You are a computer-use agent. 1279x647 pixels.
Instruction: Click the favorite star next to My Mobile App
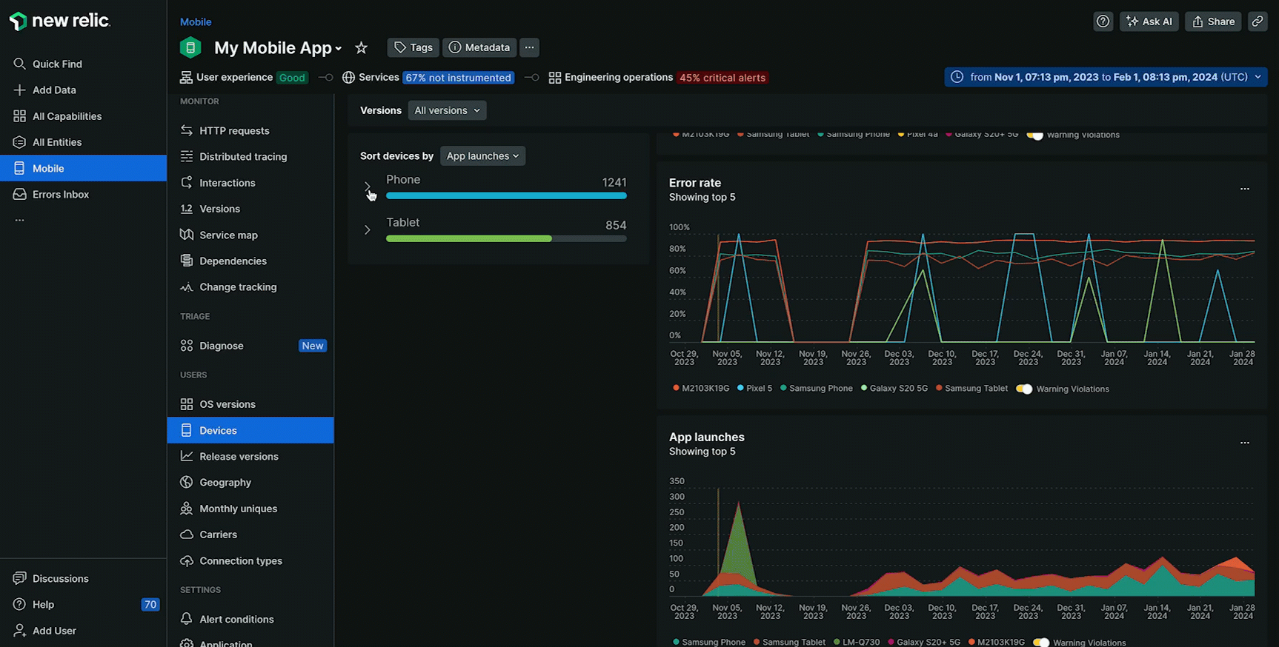361,48
